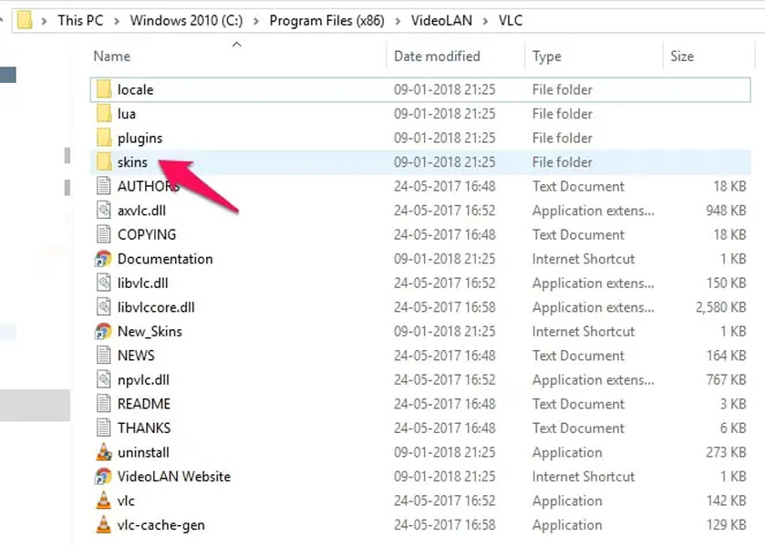Click the npvlc.dll gear document icon
The height and width of the screenshot is (547, 765).
(x=106, y=379)
